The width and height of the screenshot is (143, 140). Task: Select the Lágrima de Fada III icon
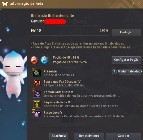click(x=37, y=104)
